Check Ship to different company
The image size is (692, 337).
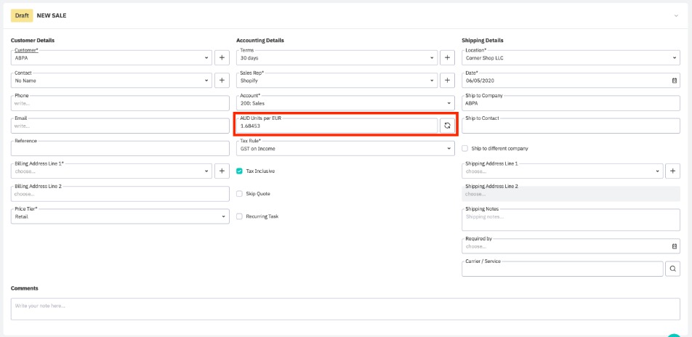[465, 148]
